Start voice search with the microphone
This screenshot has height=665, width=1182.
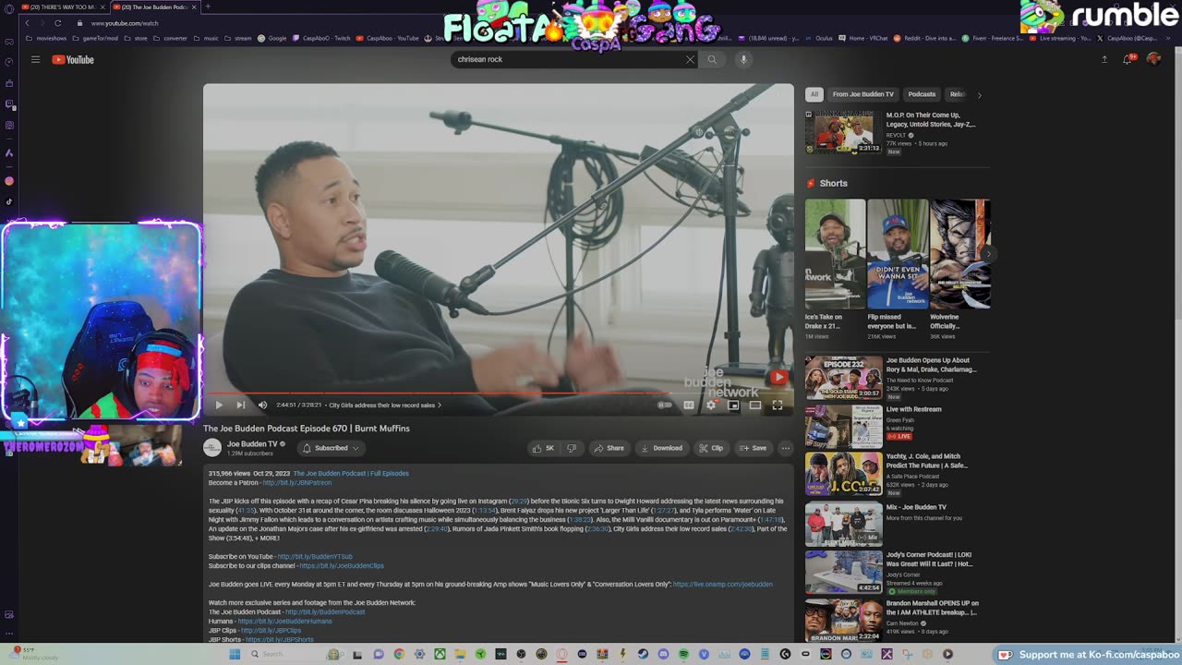[x=743, y=59]
